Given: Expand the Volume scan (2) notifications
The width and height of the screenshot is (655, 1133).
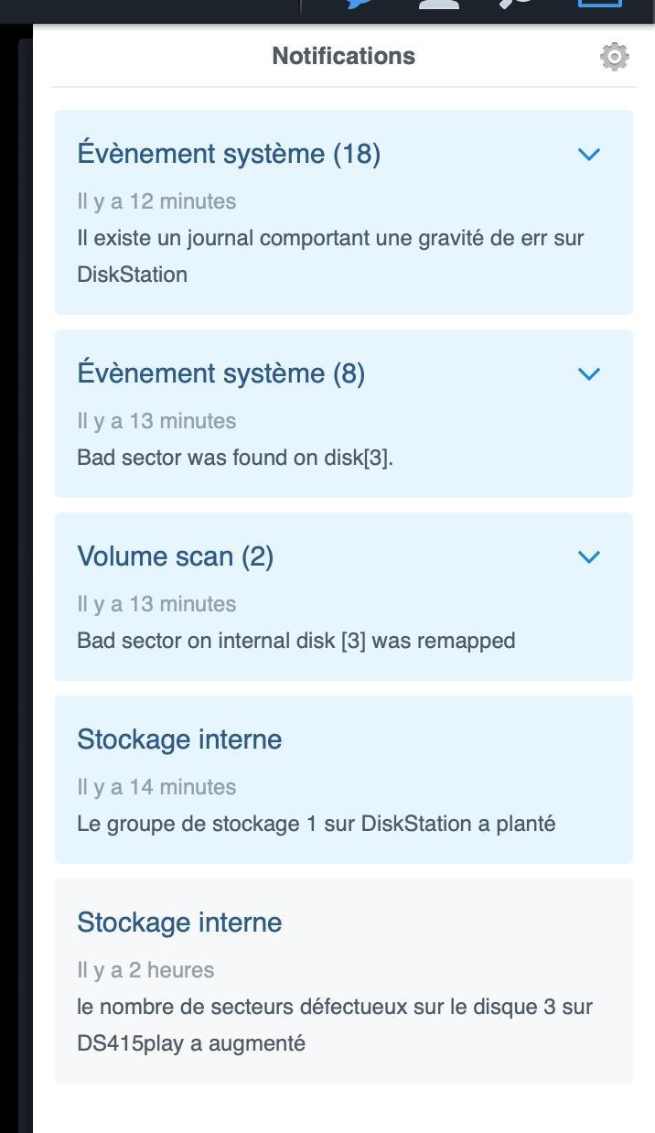Looking at the screenshot, I should coord(589,556).
